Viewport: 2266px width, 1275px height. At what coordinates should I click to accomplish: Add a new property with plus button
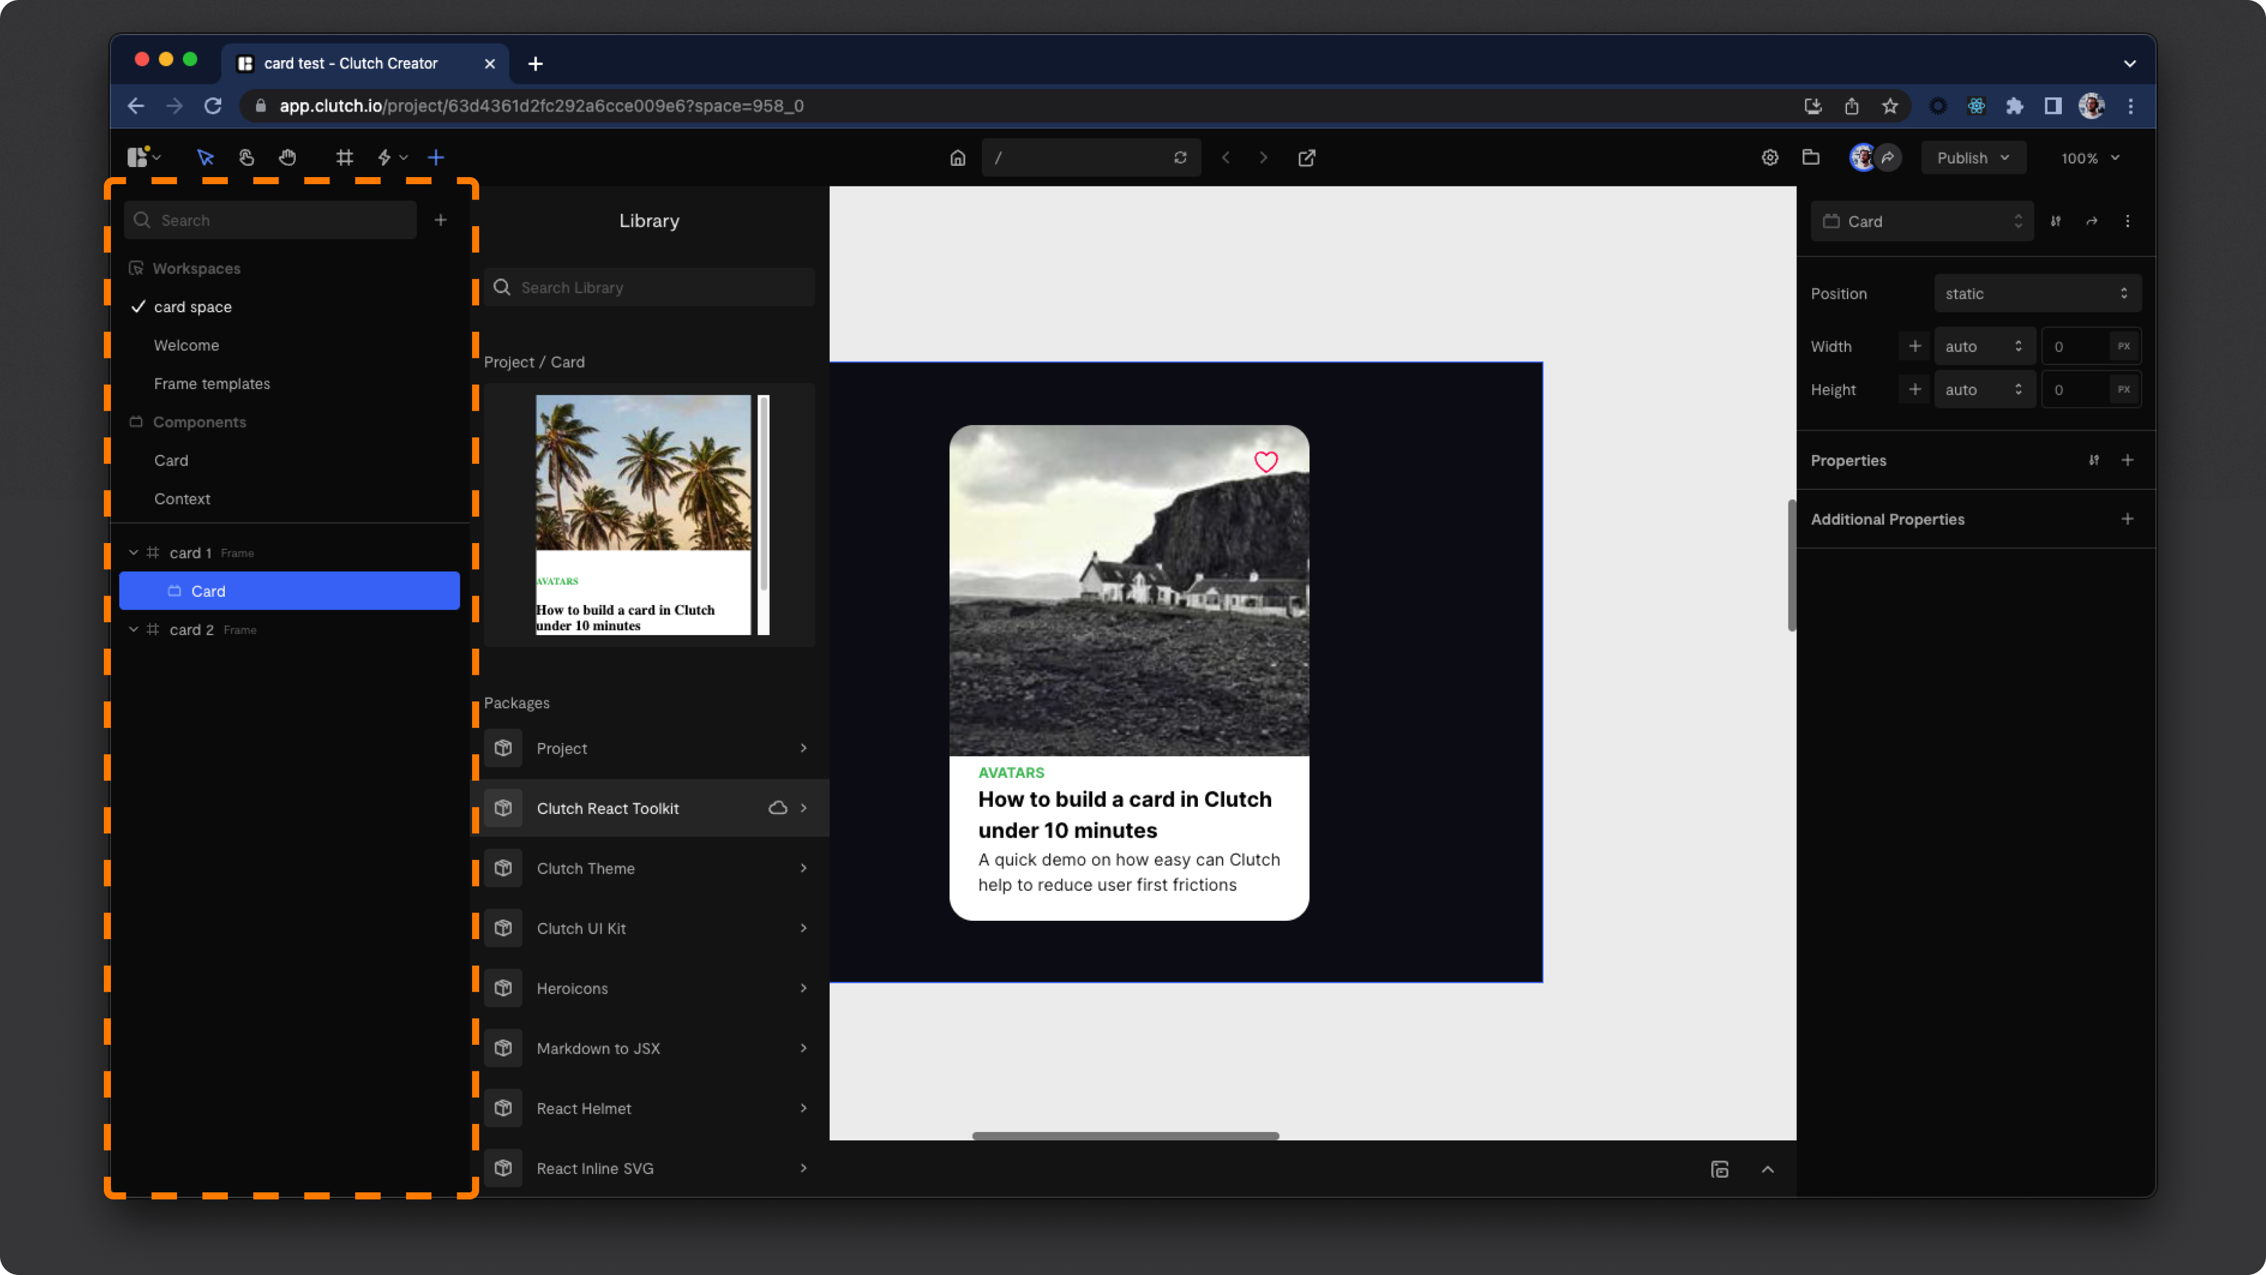[2127, 460]
